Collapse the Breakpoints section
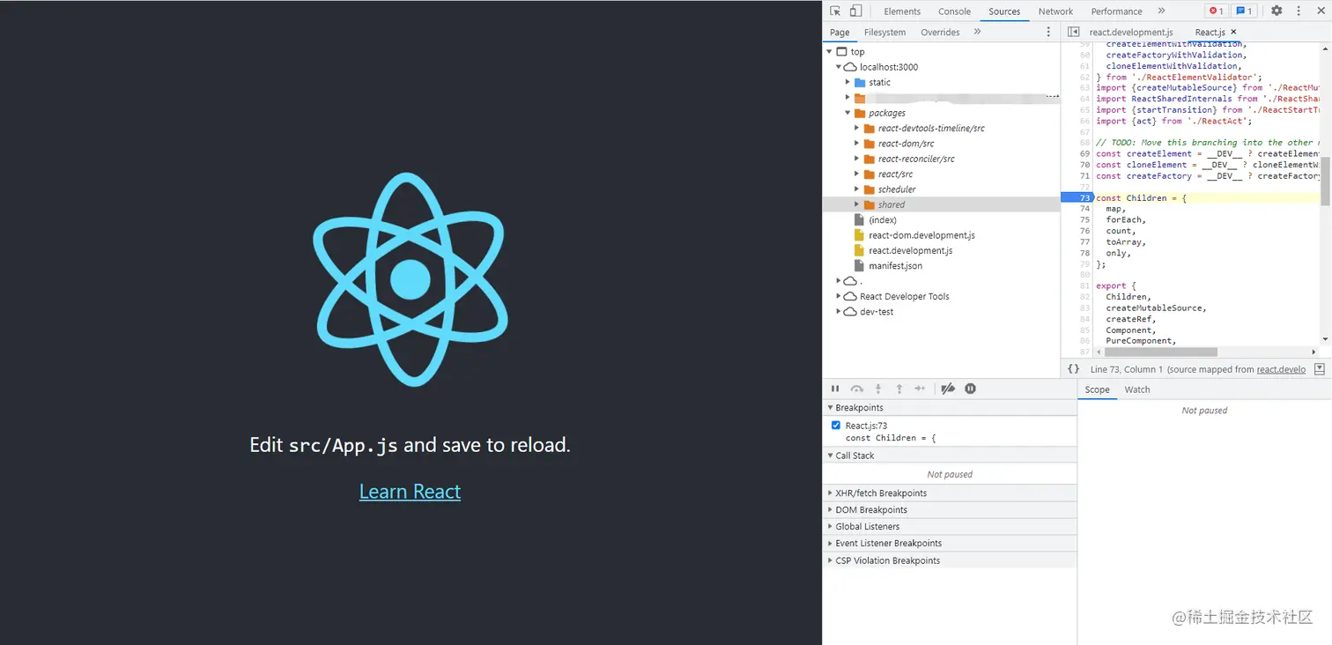1332x645 pixels. 950,408
